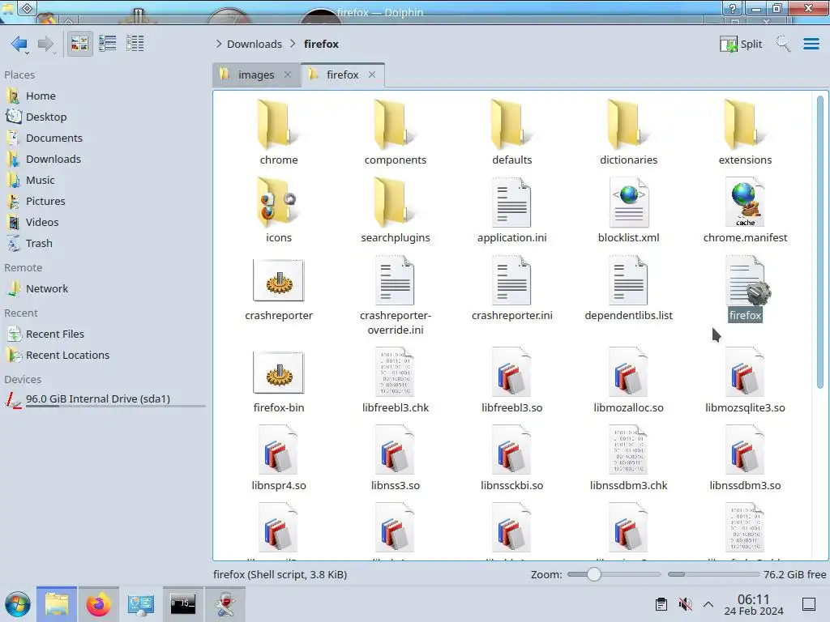Toggle Split view
The image size is (830, 622).
click(x=741, y=44)
